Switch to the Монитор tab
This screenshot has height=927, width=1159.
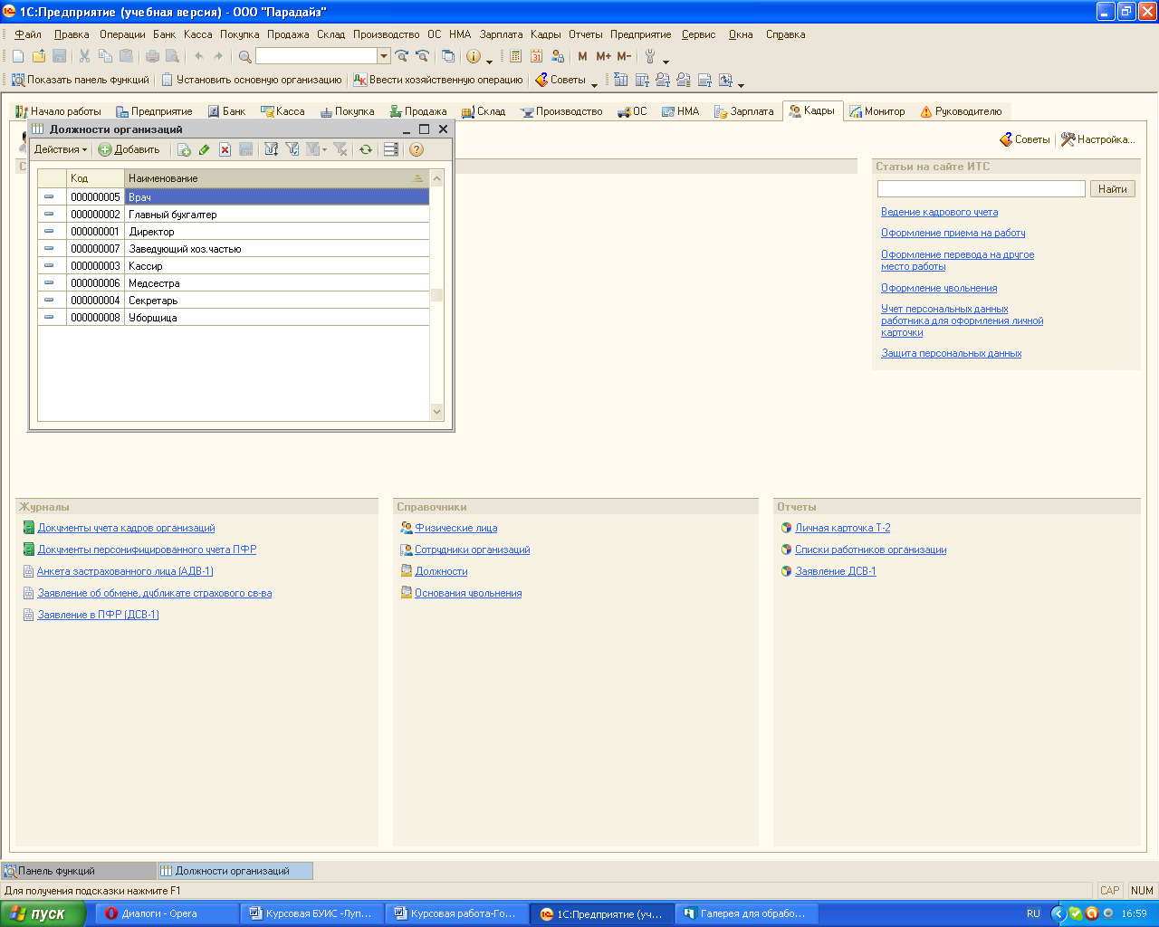[876, 111]
